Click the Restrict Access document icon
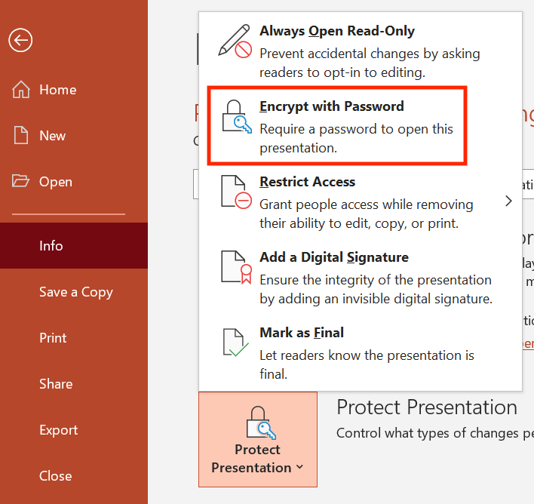 pyautogui.click(x=236, y=192)
